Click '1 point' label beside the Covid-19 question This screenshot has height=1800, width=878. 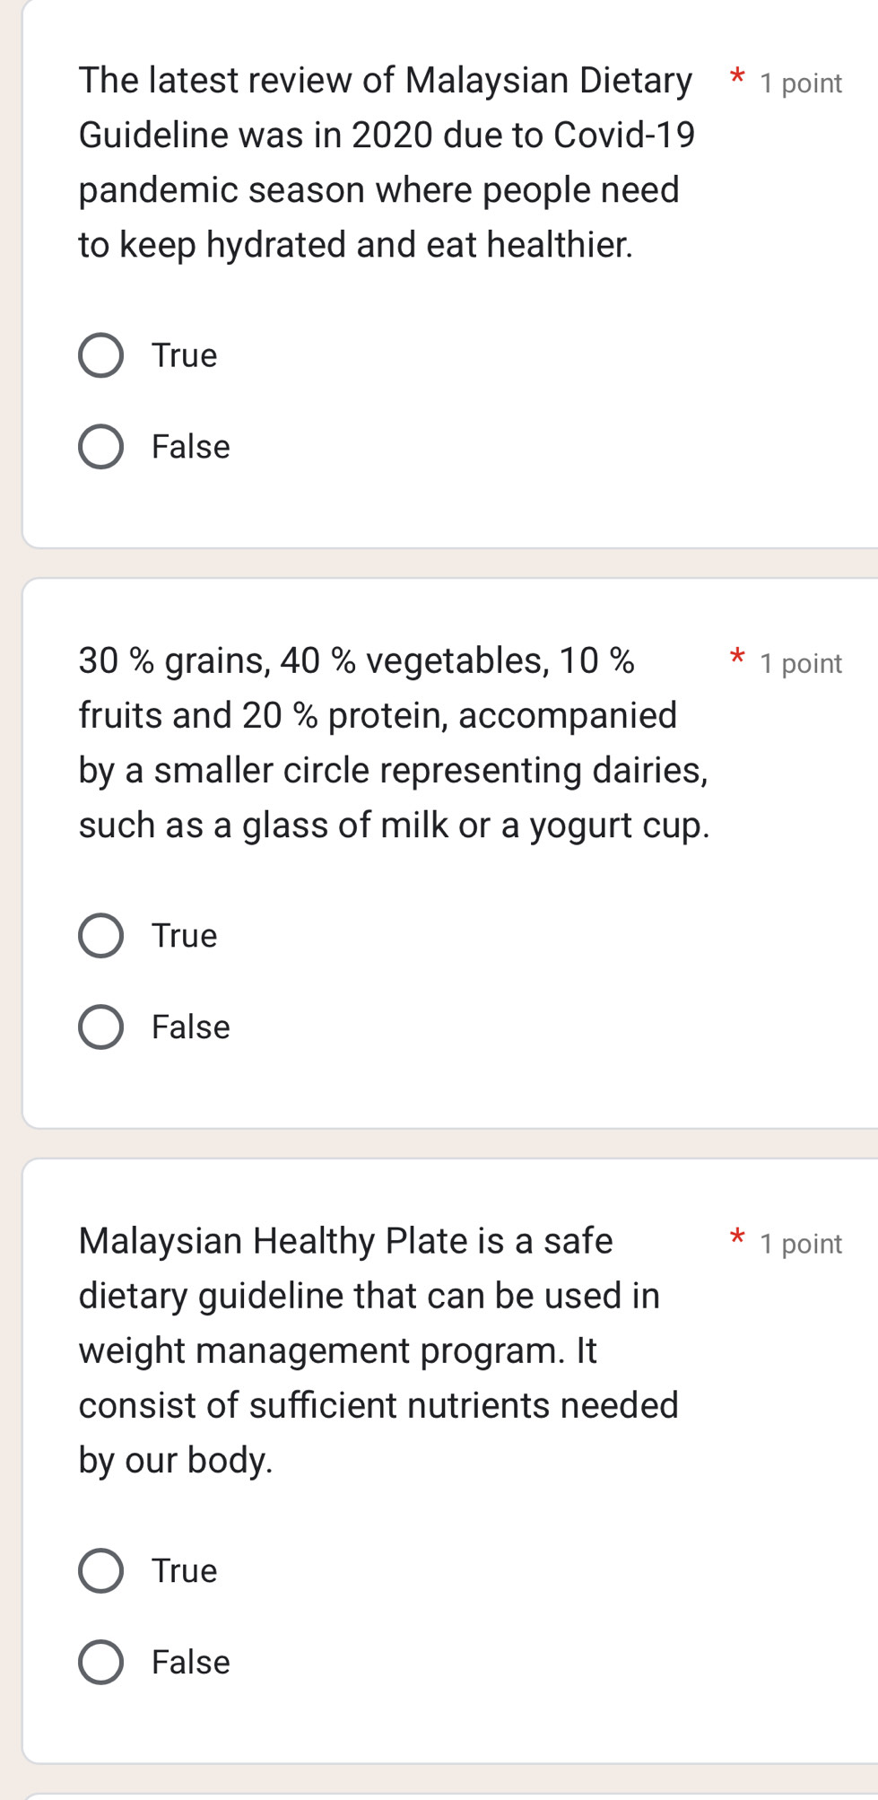(x=801, y=83)
